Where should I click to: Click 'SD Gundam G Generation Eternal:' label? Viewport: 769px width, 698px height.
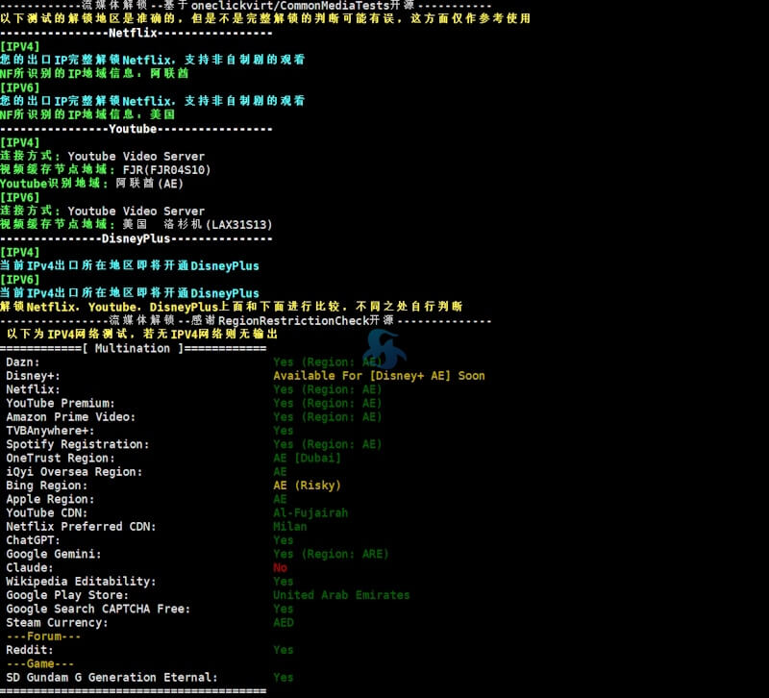point(112,678)
